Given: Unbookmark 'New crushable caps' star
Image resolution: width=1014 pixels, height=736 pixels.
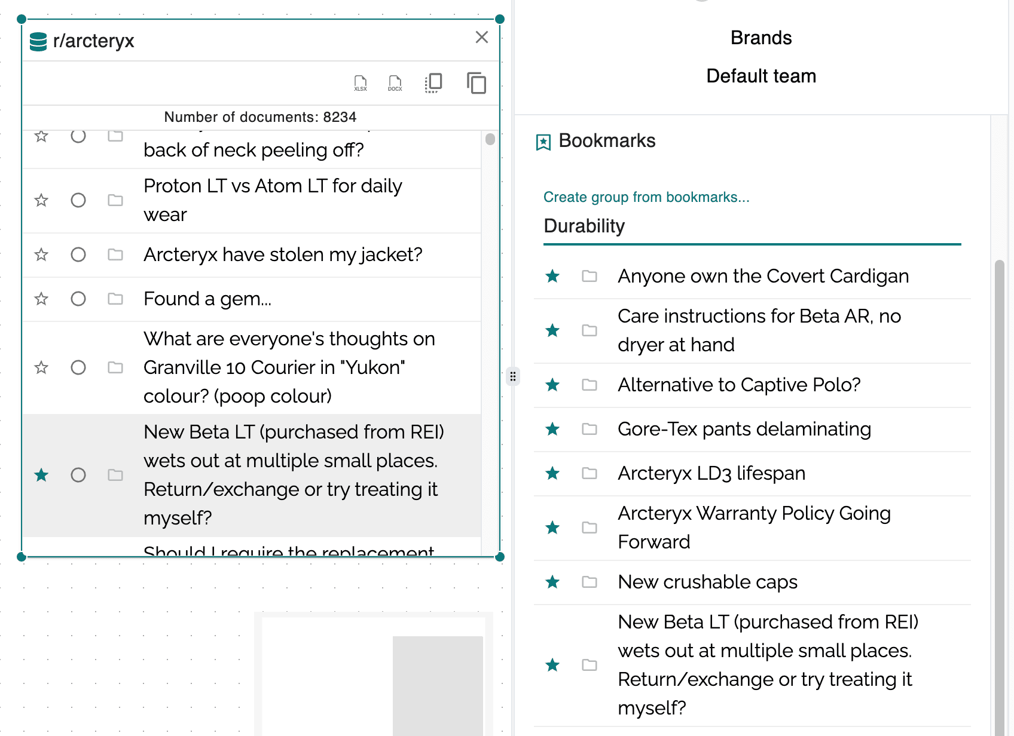Looking at the screenshot, I should [x=552, y=582].
